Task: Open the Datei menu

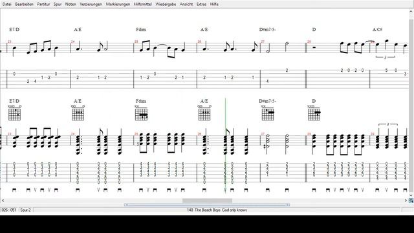Action: 7,5
